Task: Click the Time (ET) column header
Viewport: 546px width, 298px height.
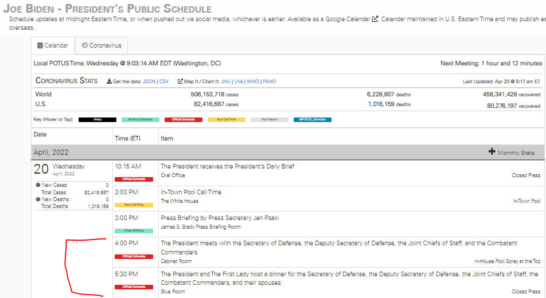Action: (x=127, y=139)
